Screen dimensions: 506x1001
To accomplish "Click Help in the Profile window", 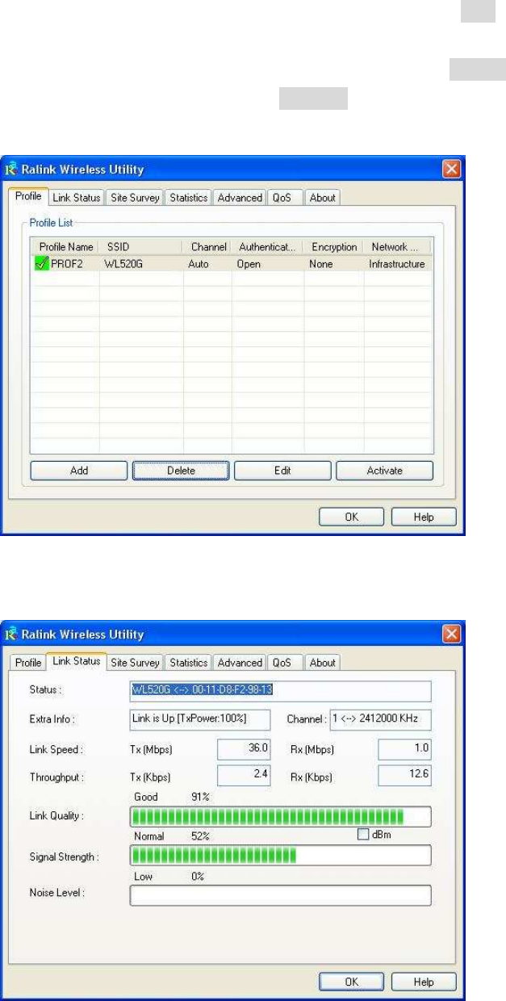I will coord(424,517).
